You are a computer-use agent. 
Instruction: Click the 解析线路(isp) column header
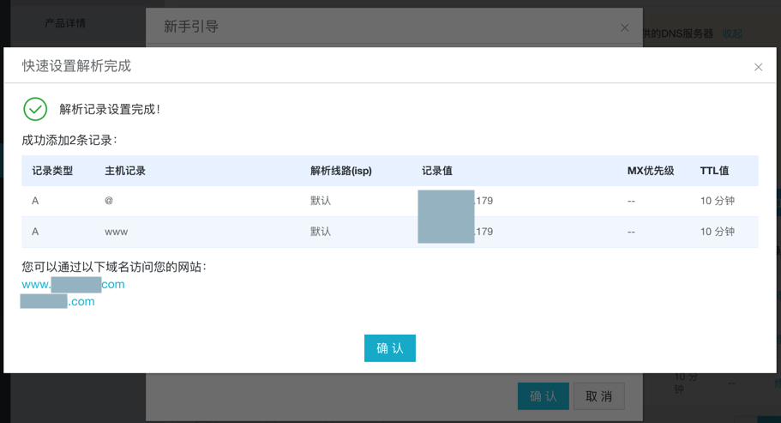[x=340, y=171]
